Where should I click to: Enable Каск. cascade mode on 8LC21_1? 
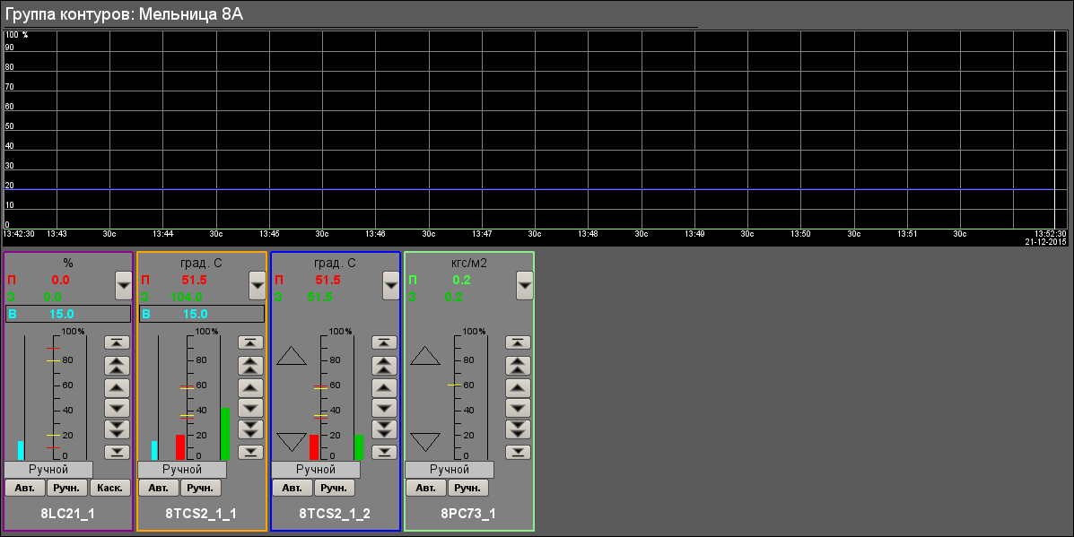coord(111,489)
